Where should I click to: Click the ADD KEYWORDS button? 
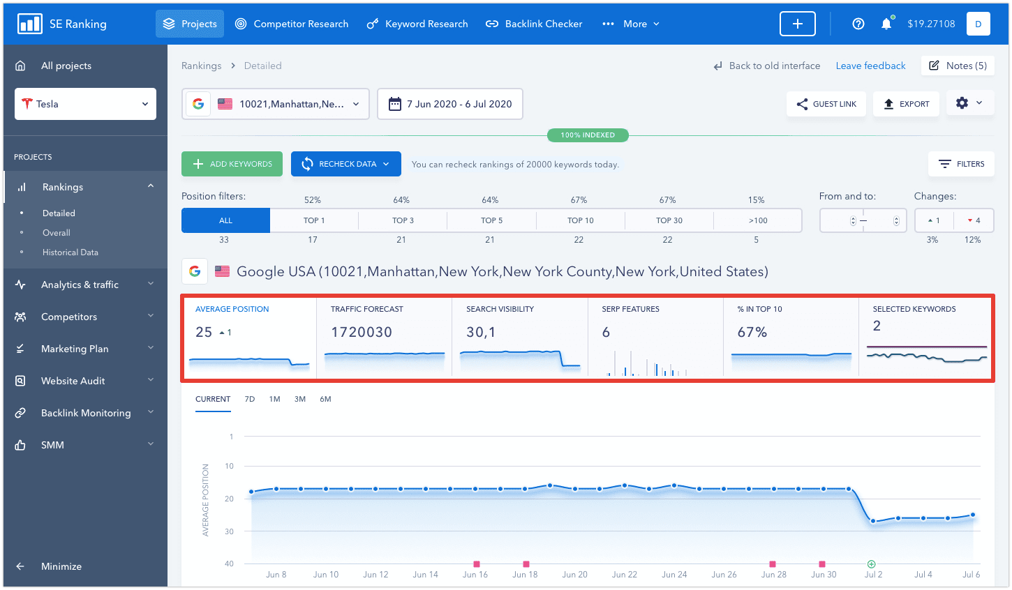click(x=232, y=164)
